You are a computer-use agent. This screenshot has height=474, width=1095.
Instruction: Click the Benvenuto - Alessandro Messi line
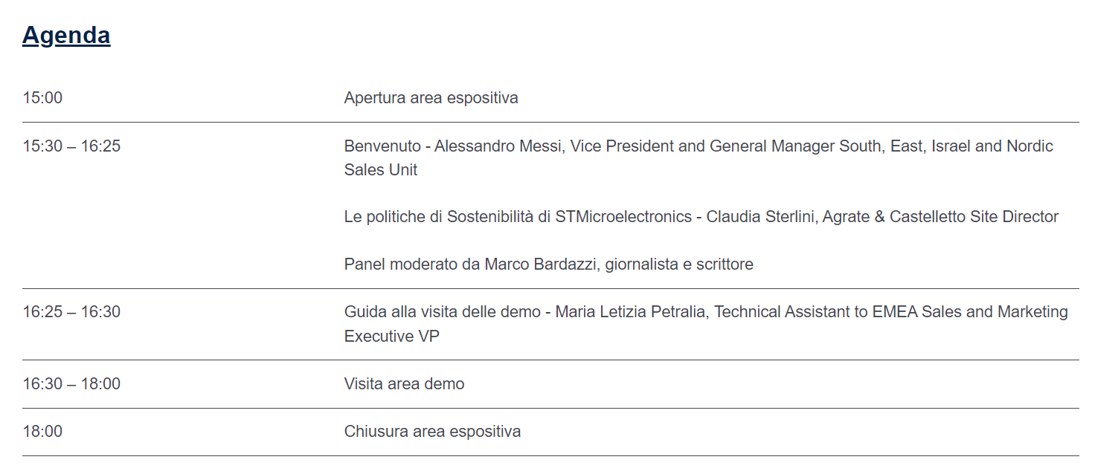coord(491,146)
